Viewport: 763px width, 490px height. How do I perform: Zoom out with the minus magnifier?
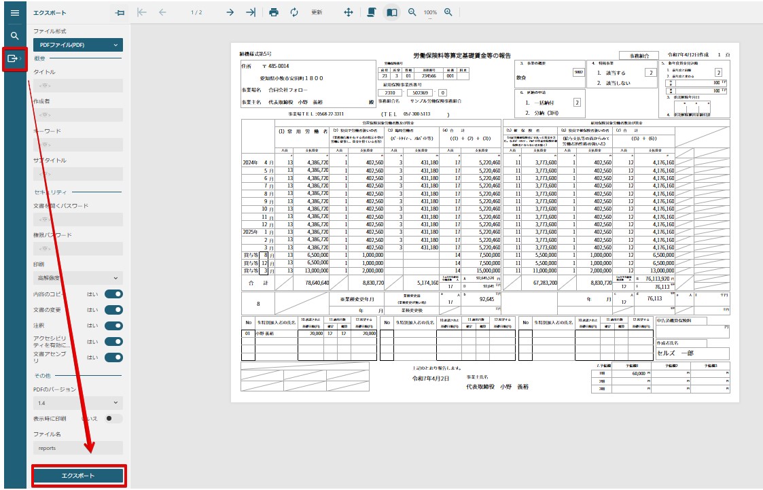[x=412, y=13]
